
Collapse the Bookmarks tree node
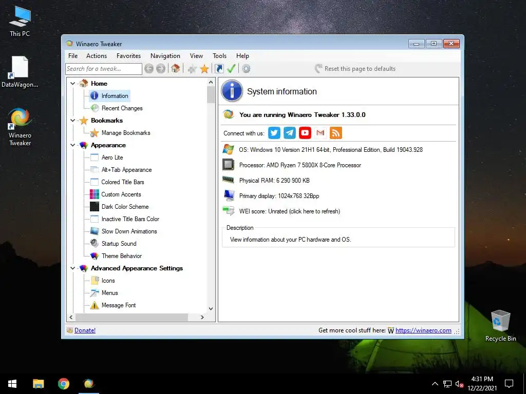point(72,120)
